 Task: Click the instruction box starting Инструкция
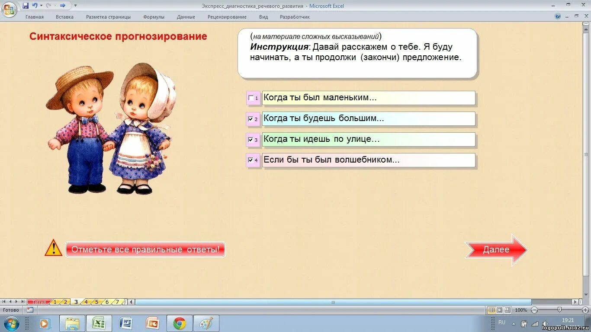pos(357,53)
